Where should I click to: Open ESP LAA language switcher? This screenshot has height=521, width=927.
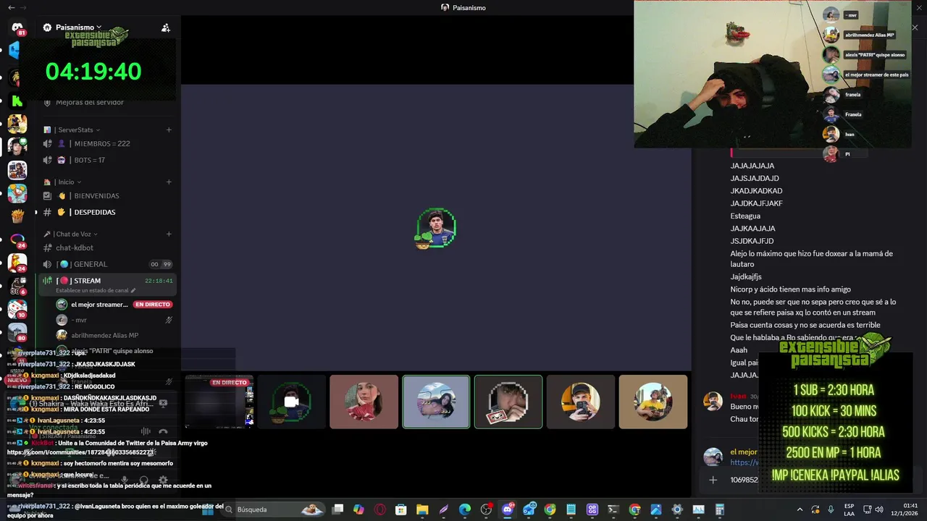pyautogui.click(x=850, y=509)
